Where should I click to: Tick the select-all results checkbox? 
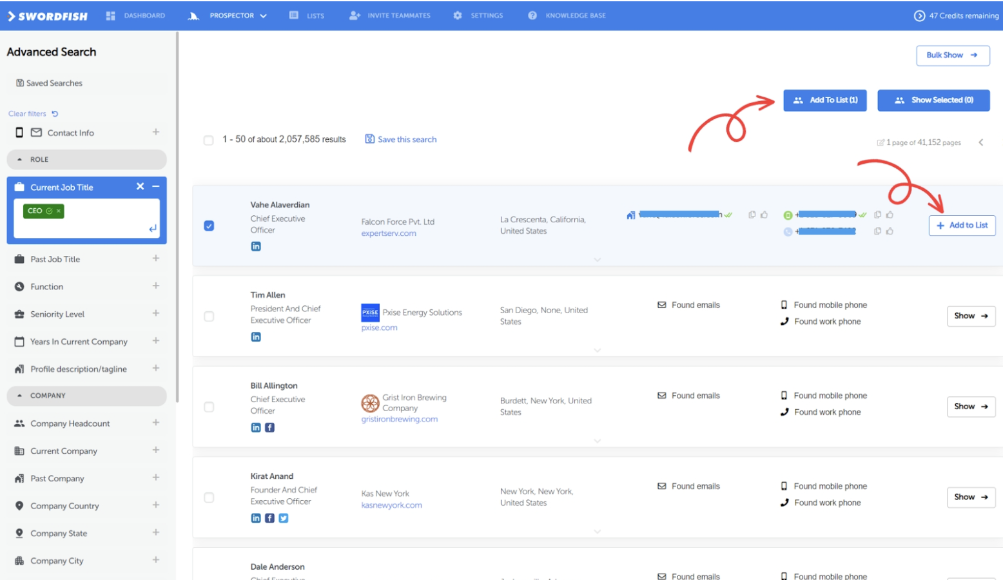pos(208,140)
